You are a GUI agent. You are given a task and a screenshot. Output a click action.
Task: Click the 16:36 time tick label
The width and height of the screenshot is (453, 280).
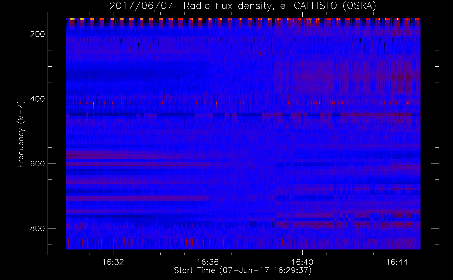(x=208, y=262)
